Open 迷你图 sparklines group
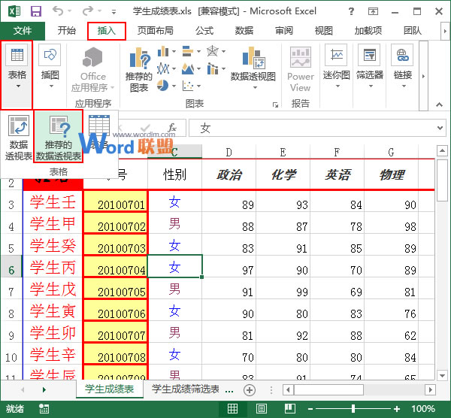 point(336,66)
